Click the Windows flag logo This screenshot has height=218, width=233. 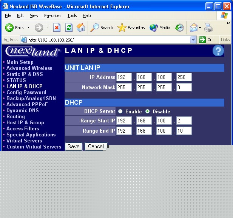[224, 15]
